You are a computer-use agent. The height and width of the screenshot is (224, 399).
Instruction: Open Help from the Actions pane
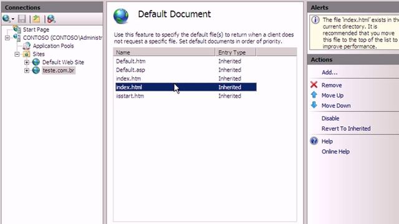pyautogui.click(x=327, y=141)
